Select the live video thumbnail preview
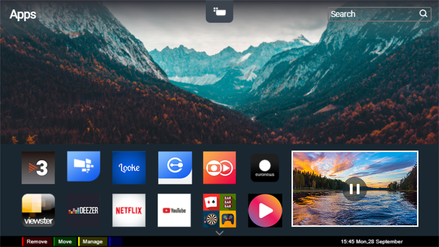This screenshot has width=439, height=247. 355,189
